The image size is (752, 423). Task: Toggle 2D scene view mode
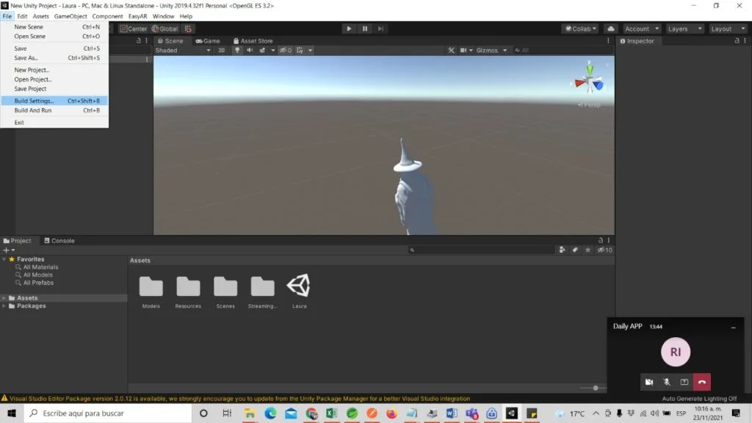tap(221, 51)
